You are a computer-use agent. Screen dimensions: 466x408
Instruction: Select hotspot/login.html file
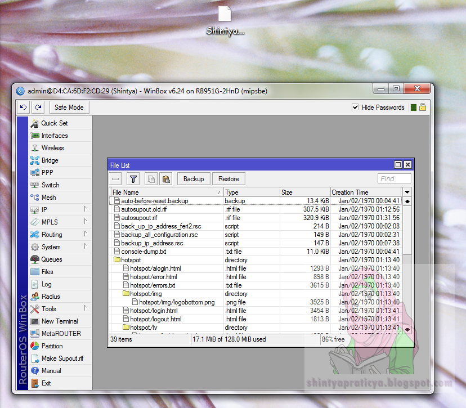pos(256,311)
